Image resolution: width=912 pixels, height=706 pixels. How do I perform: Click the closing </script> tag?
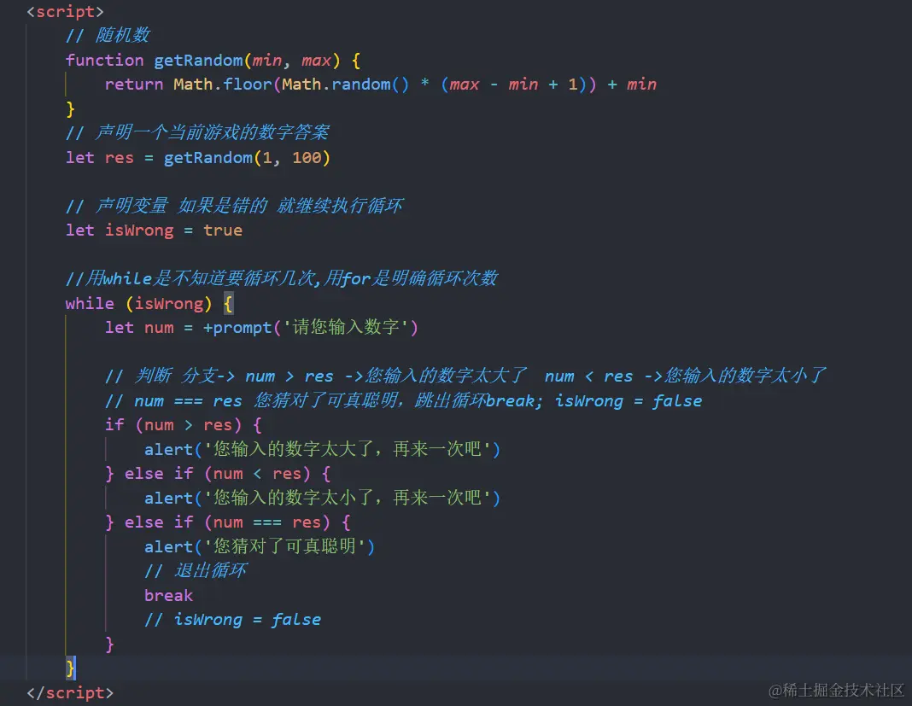coord(70,692)
